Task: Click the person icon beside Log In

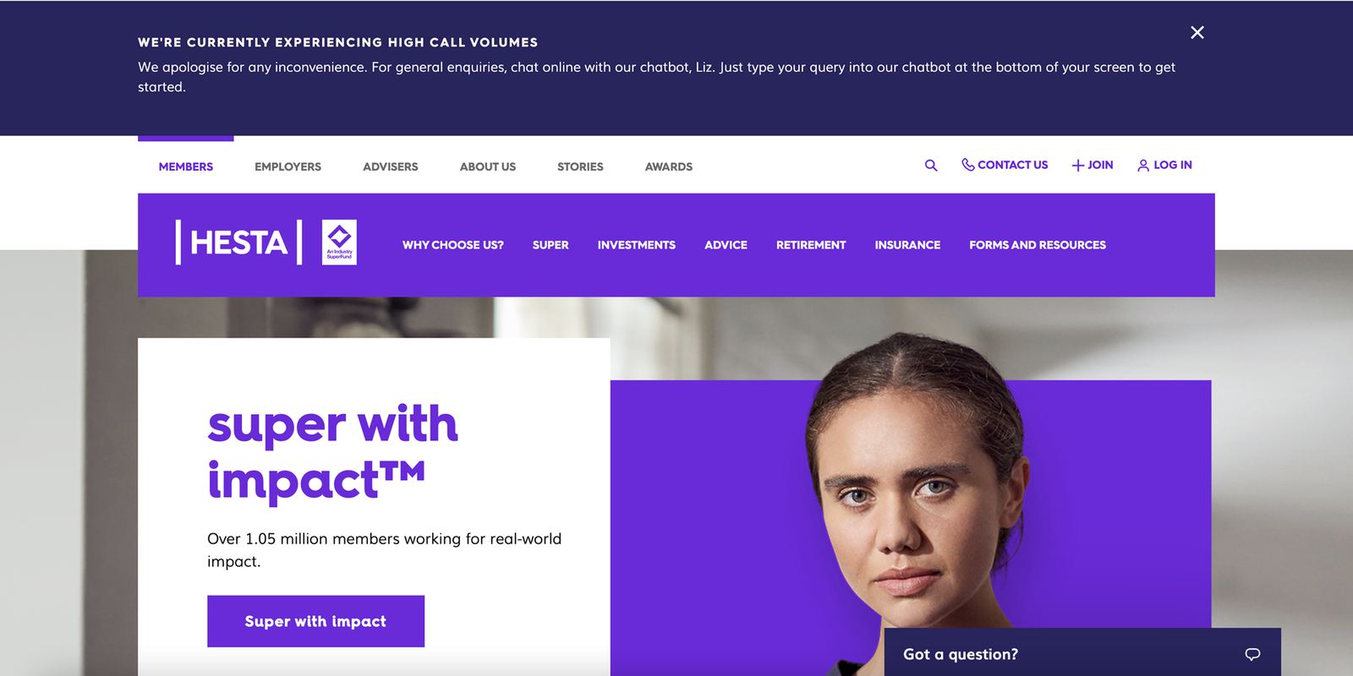Action: tap(1143, 166)
